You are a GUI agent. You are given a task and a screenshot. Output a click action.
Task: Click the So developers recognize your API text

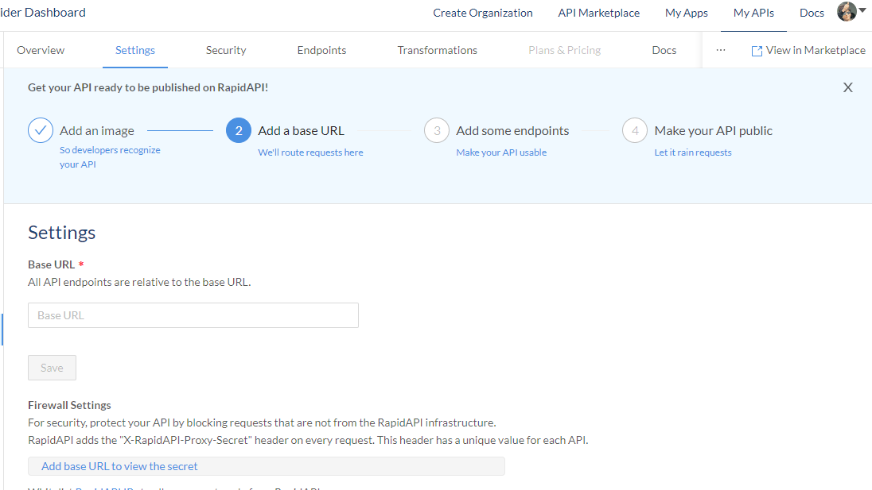pos(110,157)
